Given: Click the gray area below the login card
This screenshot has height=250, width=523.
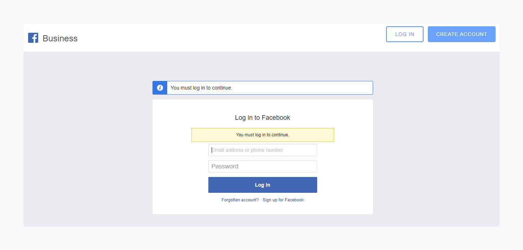Looking at the screenshot, I should pos(262,221).
